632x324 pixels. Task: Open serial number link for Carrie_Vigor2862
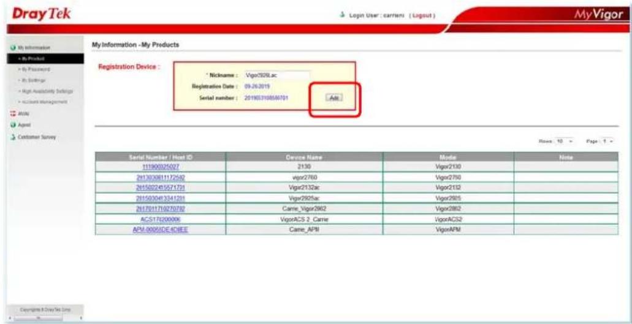(x=161, y=208)
